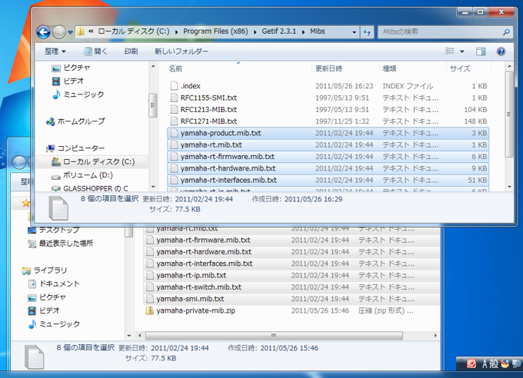Click the Getif 2.3.1 breadcrumb
This screenshot has height=378, width=523.
pyautogui.click(x=279, y=31)
